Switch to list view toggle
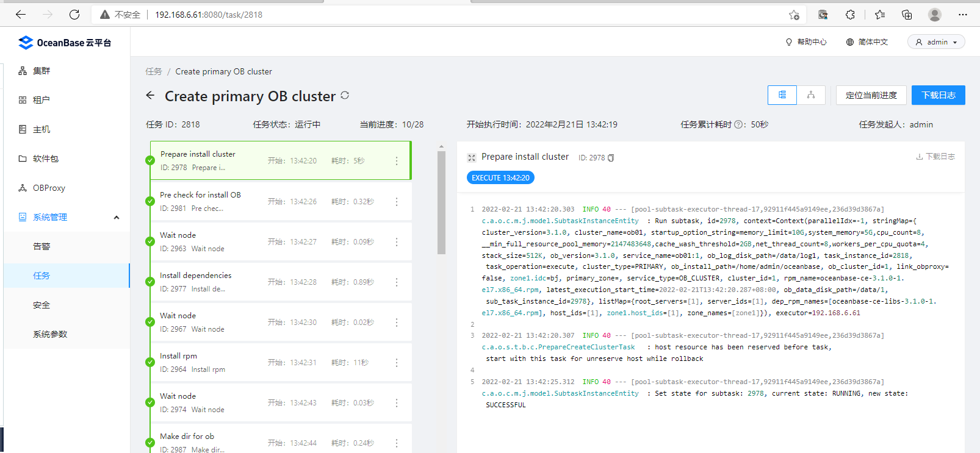The width and height of the screenshot is (980, 453). [782, 95]
